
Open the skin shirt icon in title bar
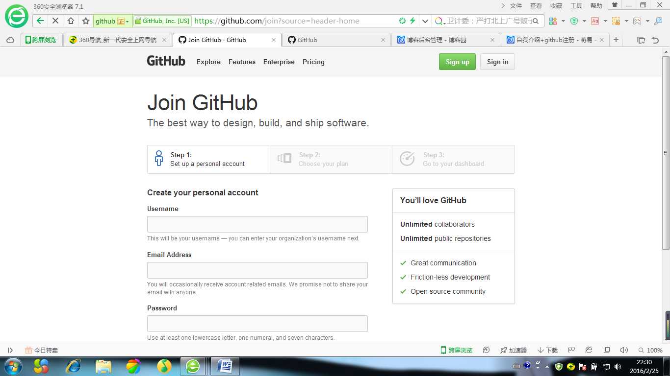point(615,5)
